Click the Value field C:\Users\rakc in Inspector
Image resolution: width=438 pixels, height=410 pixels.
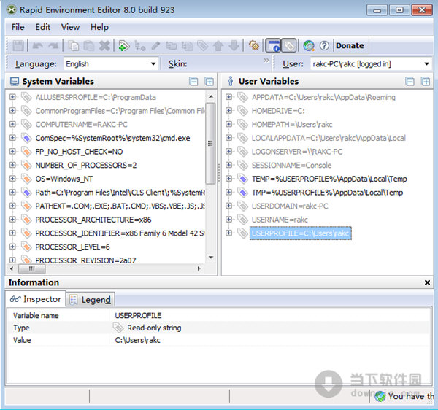tap(137, 340)
